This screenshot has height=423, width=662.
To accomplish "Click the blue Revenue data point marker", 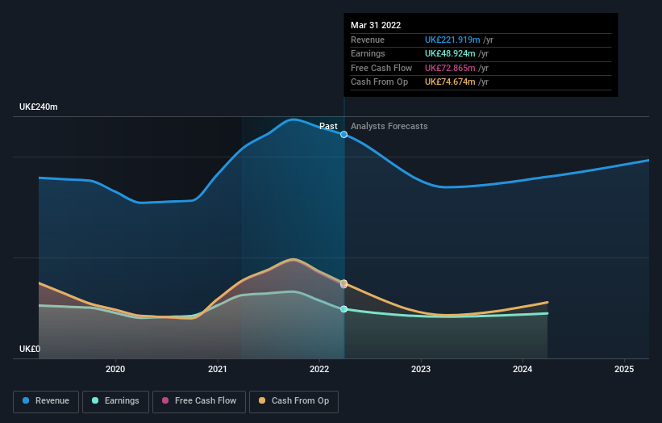I will click(x=344, y=134).
